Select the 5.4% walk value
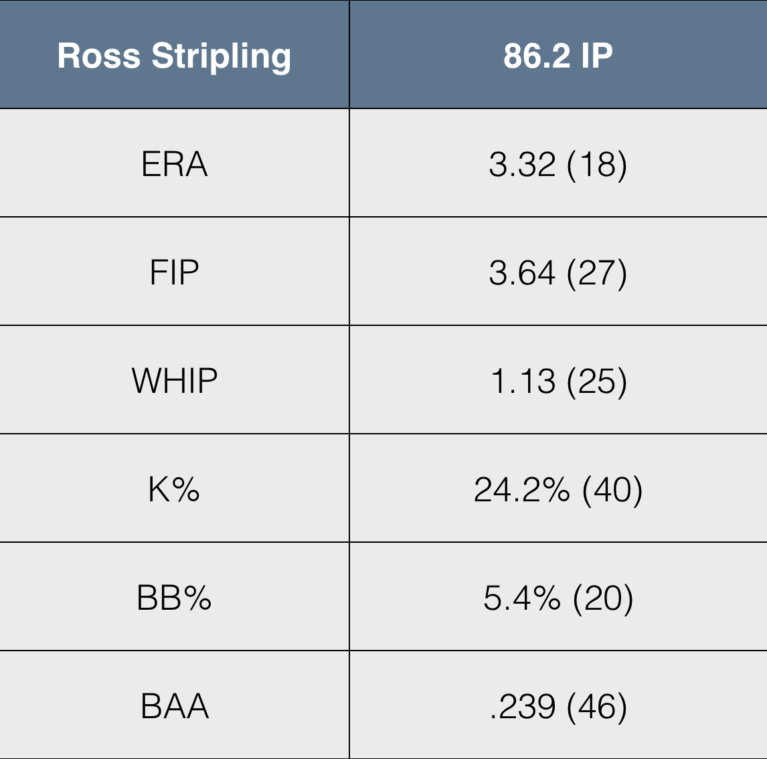The width and height of the screenshot is (767, 759). click(x=521, y=598)
